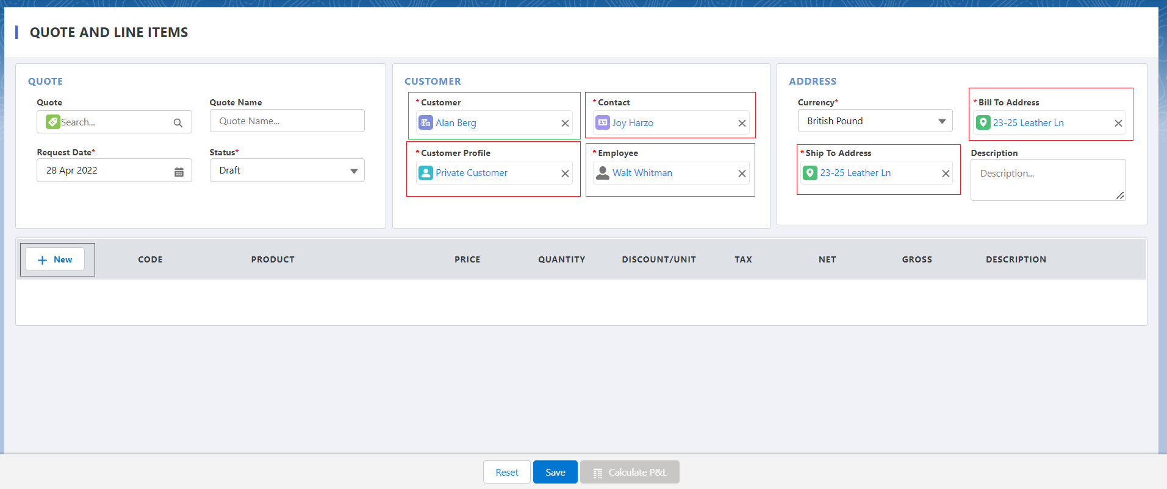Remove Joy Harzo from Contact field
This screenshot has width=1167, height=489.
click(742, 123)
